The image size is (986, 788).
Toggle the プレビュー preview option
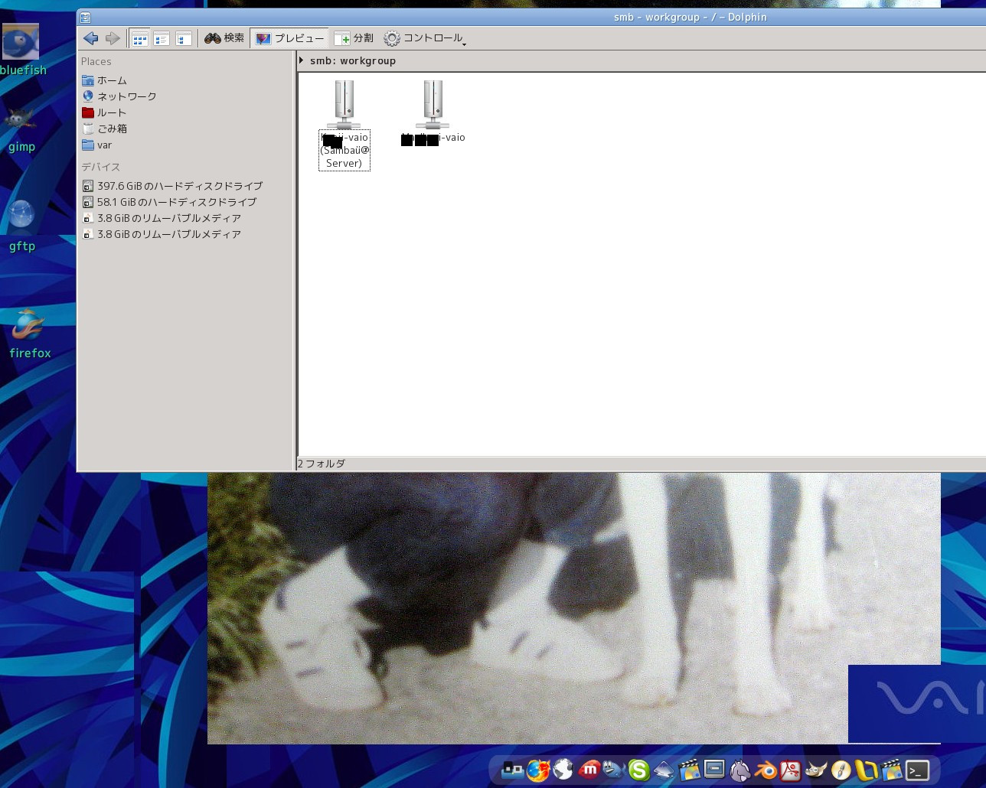[290, 38]
